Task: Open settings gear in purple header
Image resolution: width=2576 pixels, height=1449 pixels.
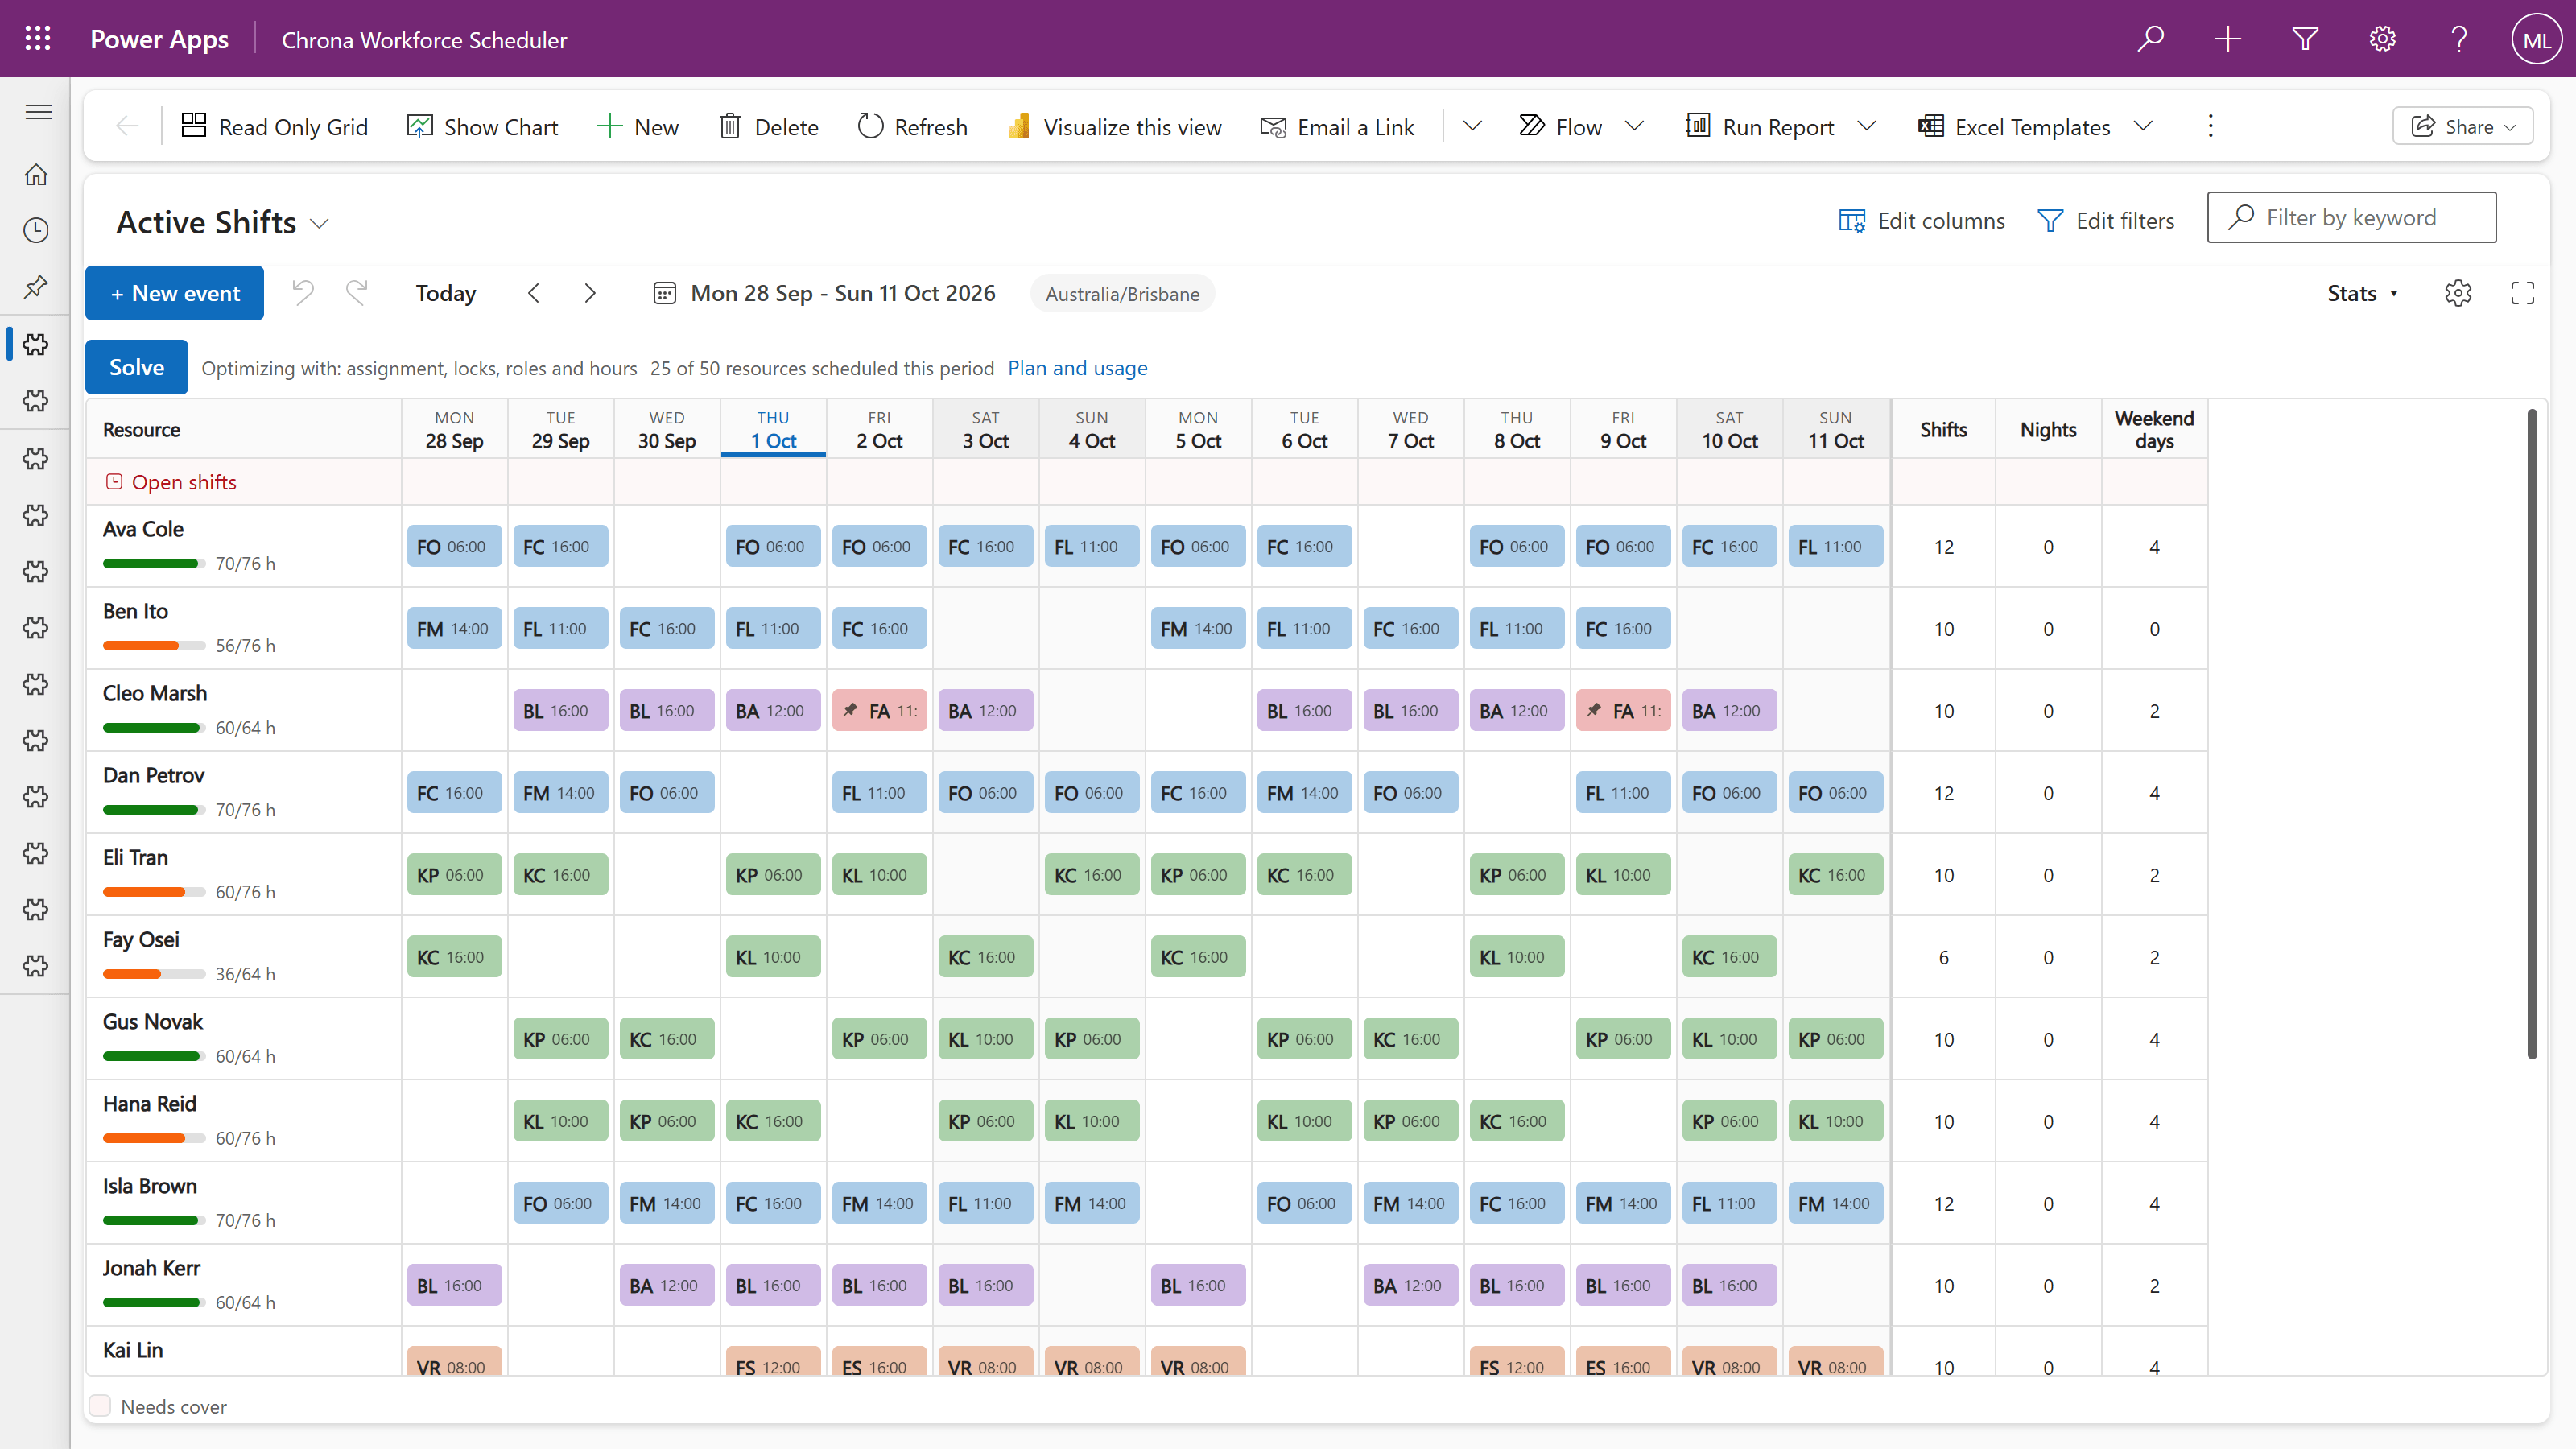Action: [2382, 39]
